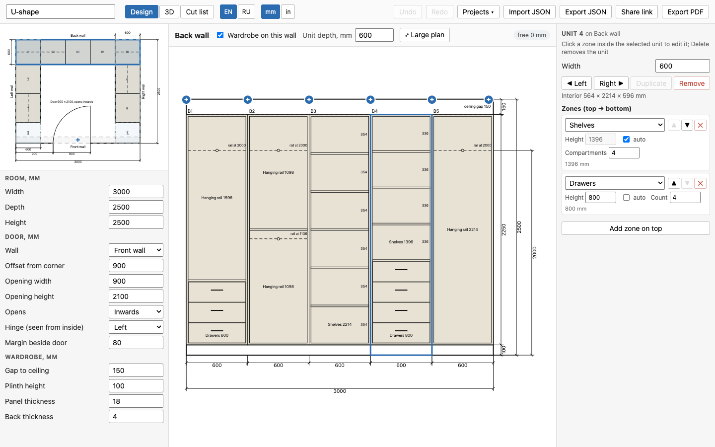This screenshot has width=715, height=447.
Task: Toggle Wardrobe on this wall checkbox
Action: click(220, 35)
